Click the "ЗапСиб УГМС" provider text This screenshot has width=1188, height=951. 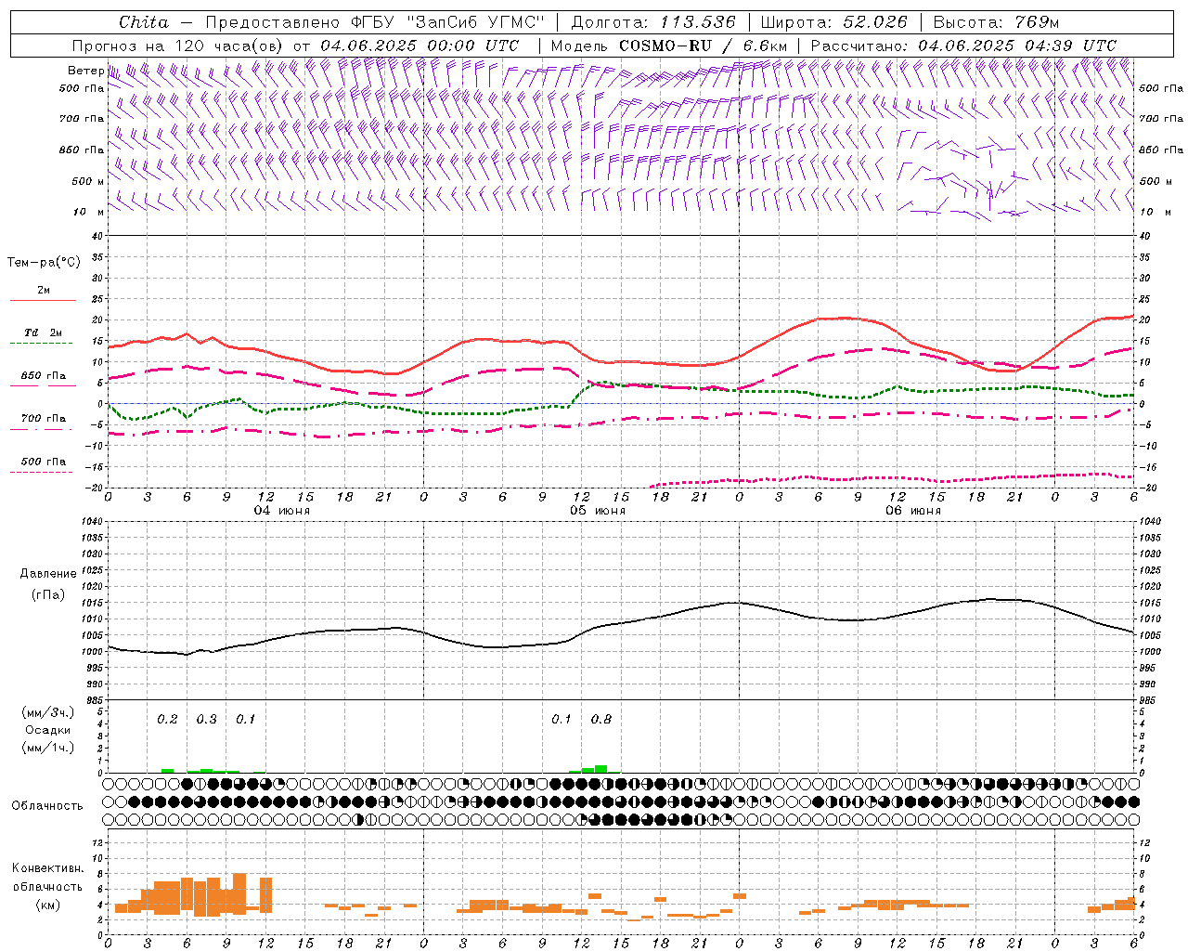pyautogui.click(x=475, y=22)
